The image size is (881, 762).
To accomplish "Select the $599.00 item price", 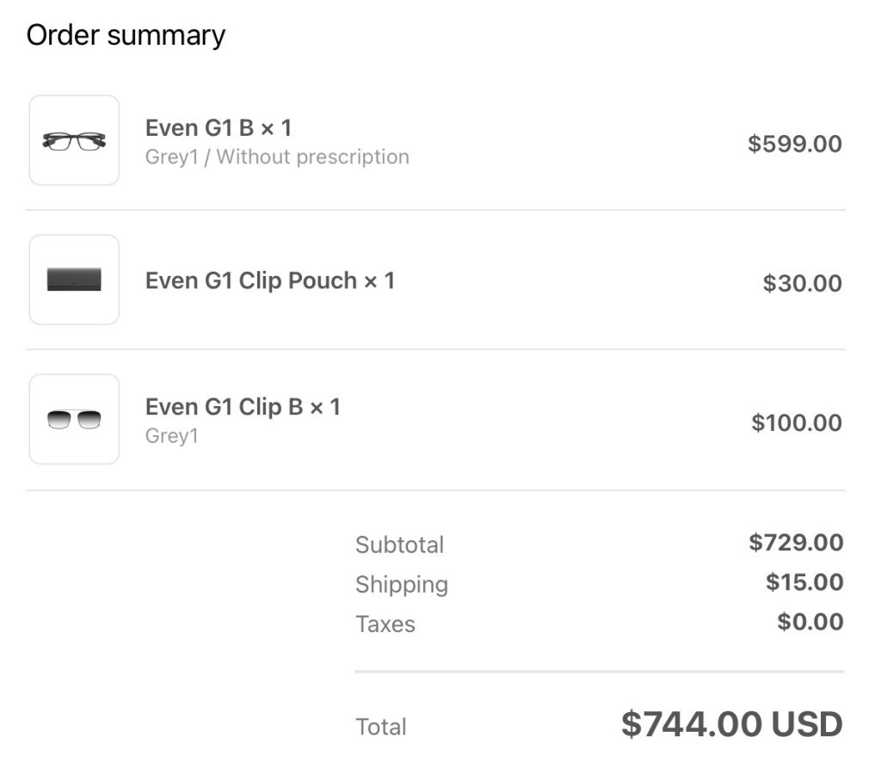I will (794, 144).
